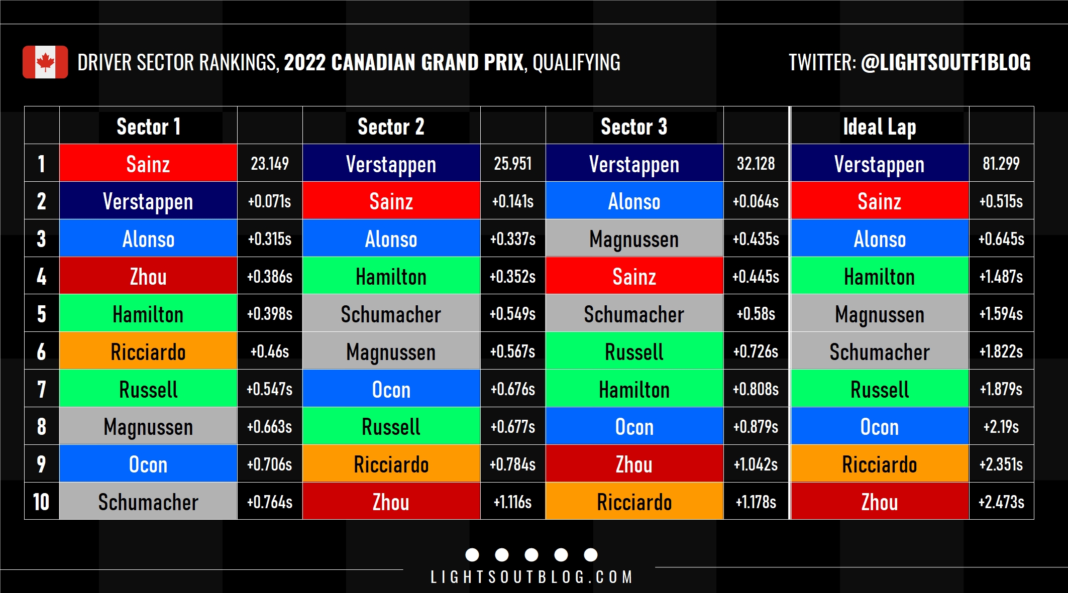
Task: Click the orange Ricciardo cell in Sector 1
Action: (x=148, y=351)
